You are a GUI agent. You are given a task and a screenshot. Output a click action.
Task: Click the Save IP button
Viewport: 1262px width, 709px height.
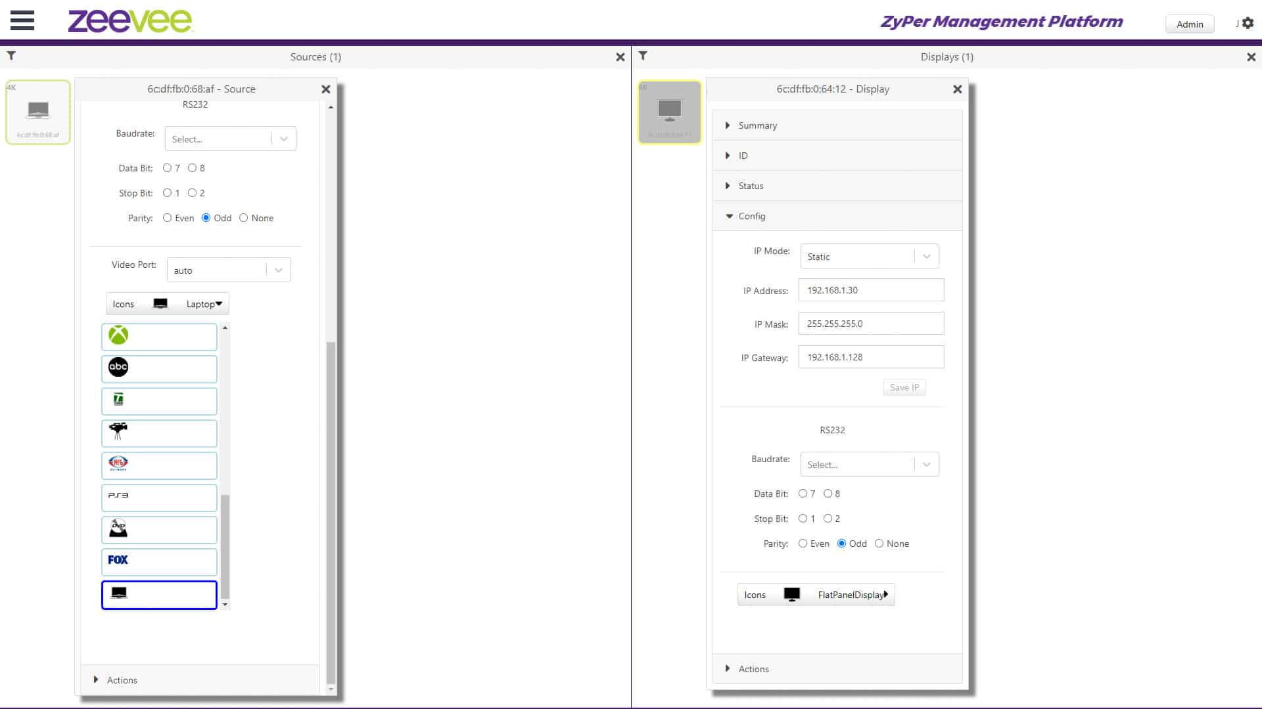(x=904, y=387)
